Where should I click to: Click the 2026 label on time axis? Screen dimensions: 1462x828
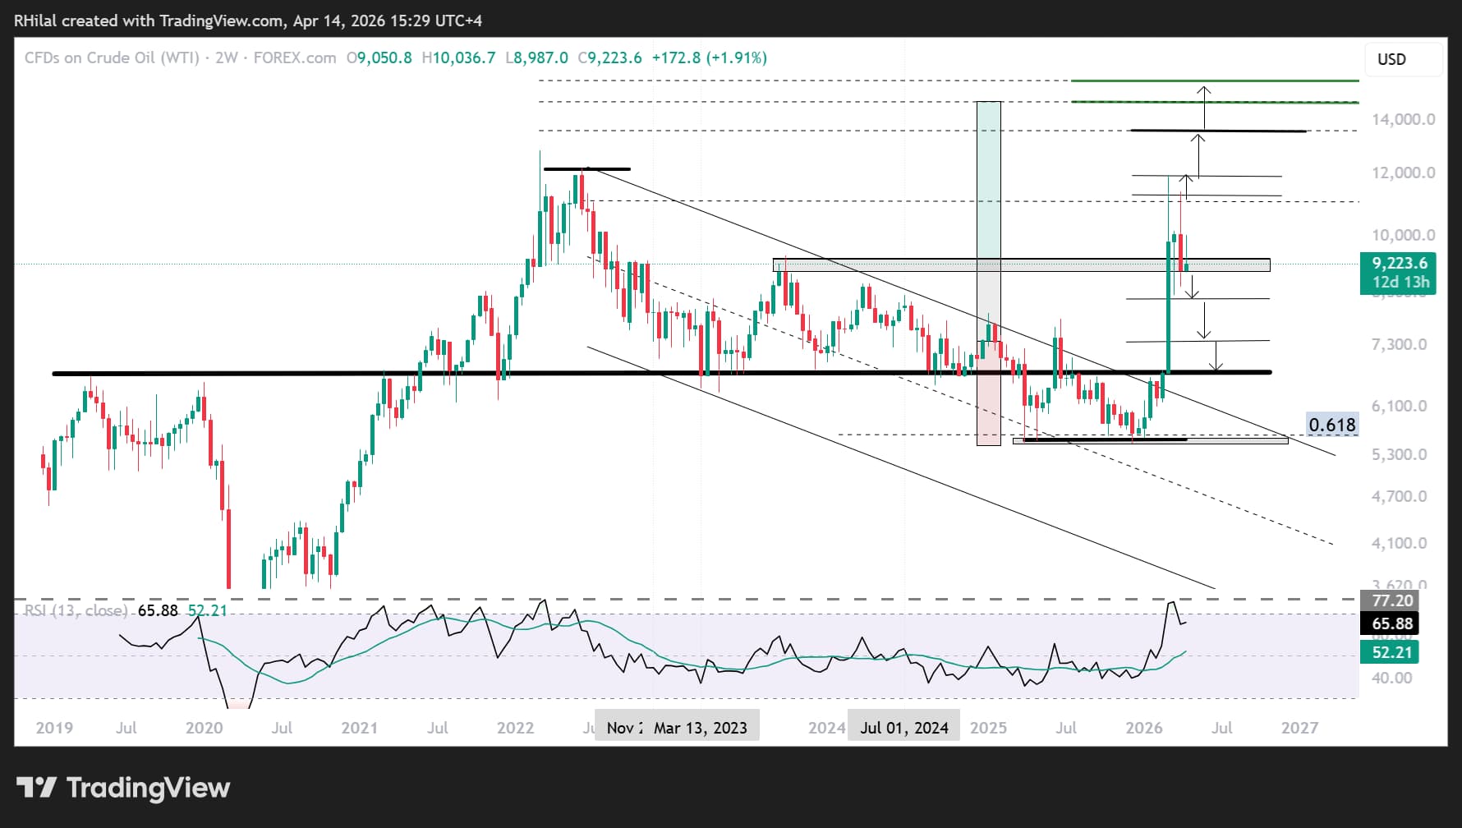[1144, 728]
